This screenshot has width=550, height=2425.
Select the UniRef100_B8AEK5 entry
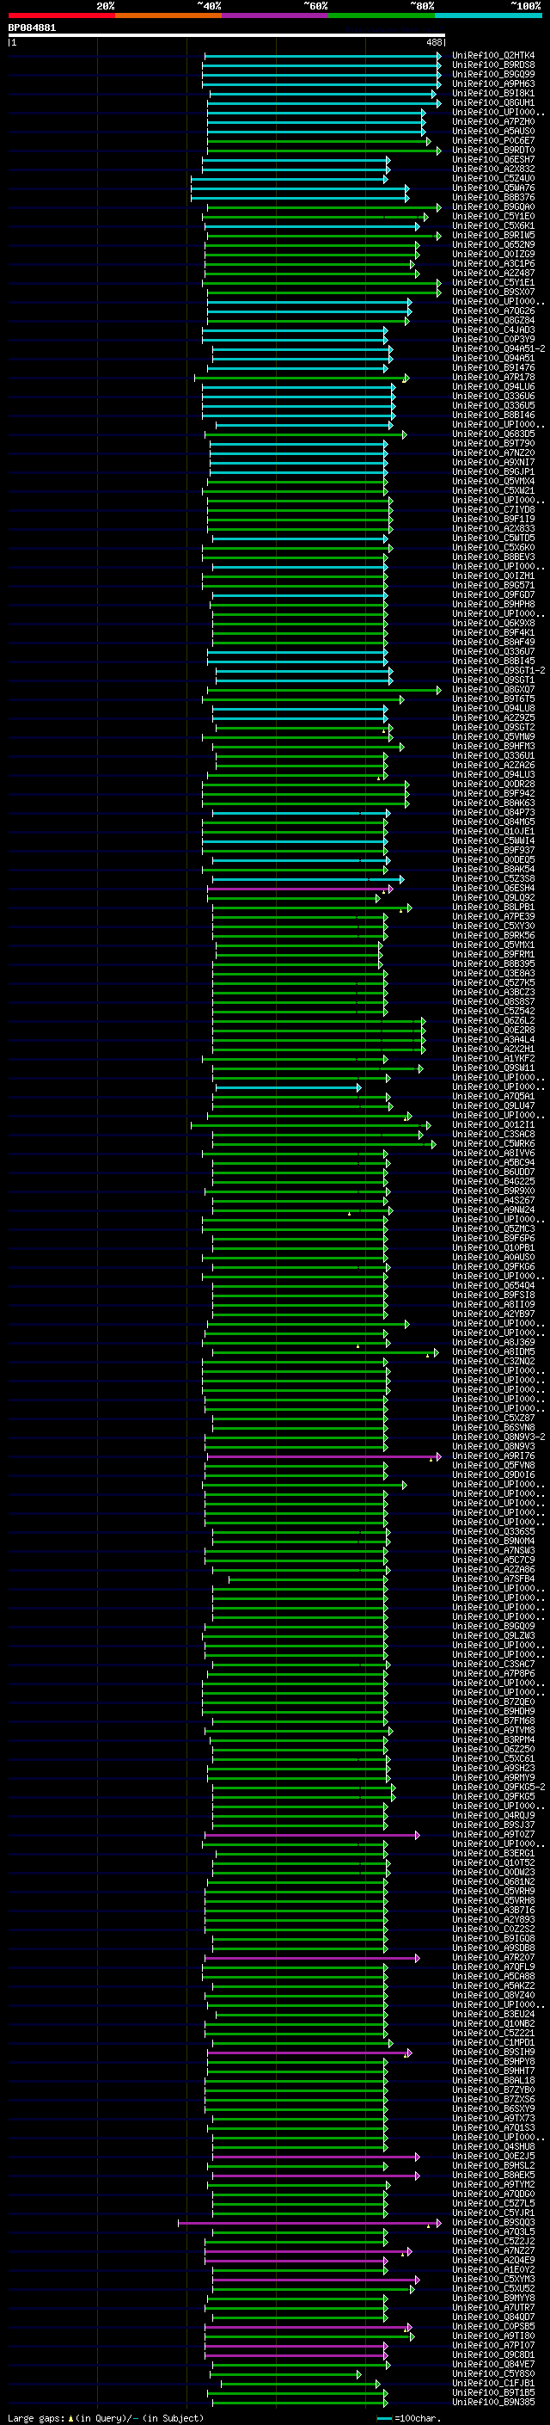493,2175
